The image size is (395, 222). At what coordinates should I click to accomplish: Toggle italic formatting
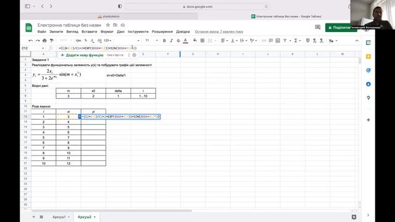pyautogui.click(x=172, y=41)
